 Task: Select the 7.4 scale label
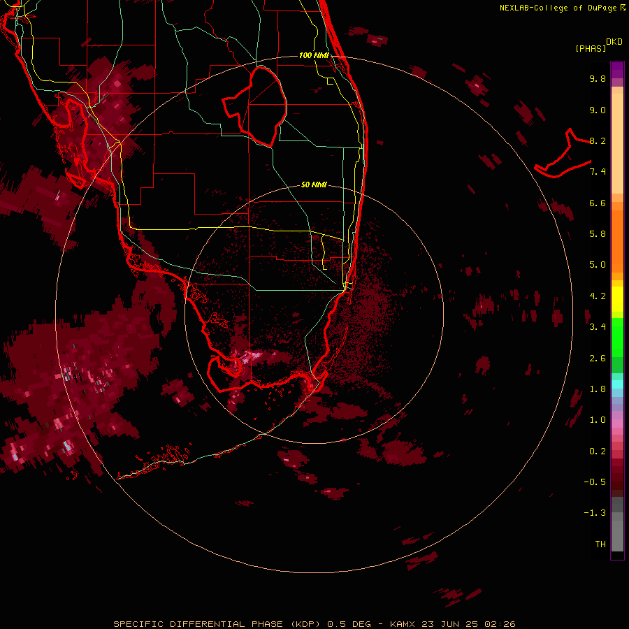tap(598, 172)
